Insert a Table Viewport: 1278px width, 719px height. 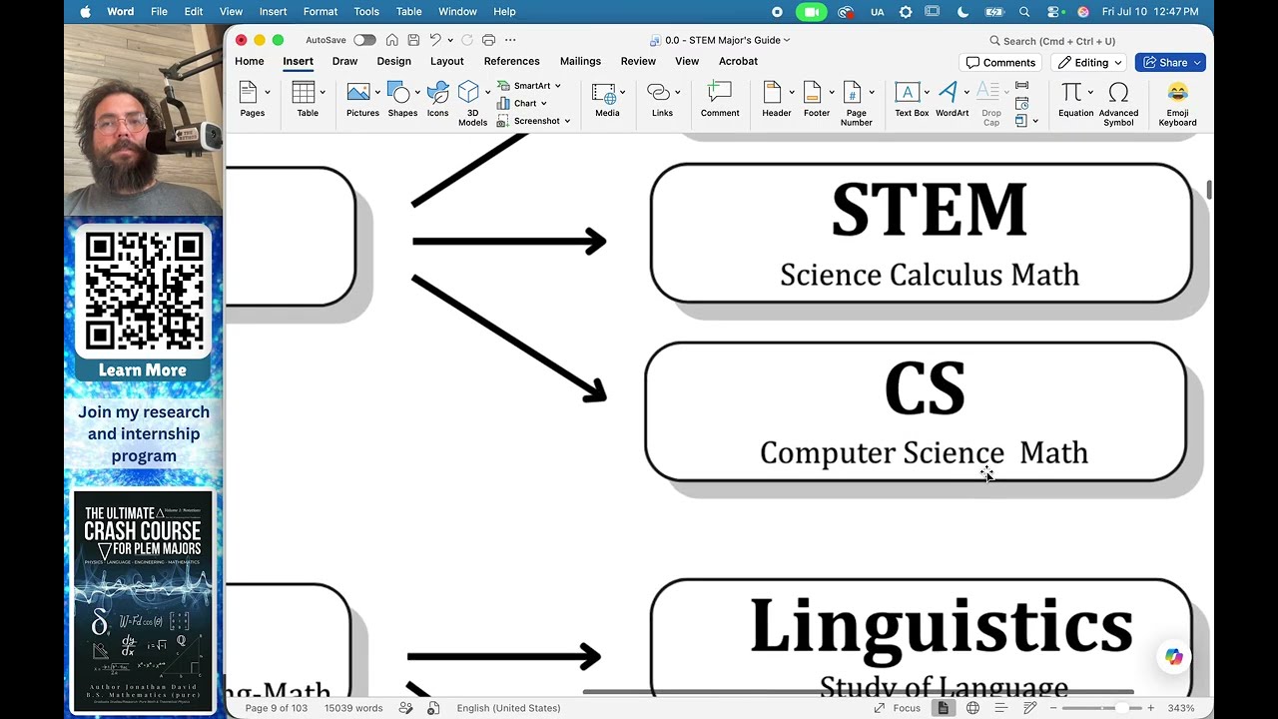point(308,100)
